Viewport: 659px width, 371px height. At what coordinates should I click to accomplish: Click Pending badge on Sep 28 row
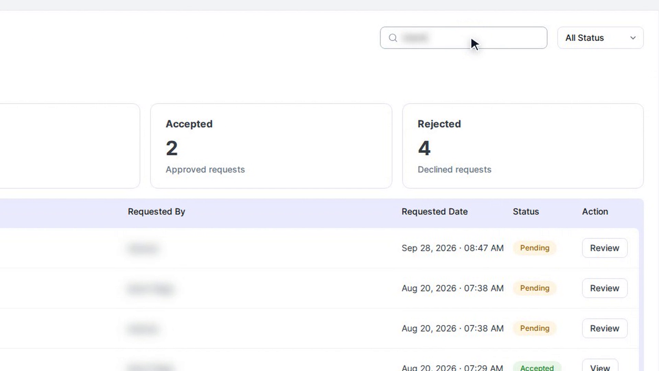pos(534,248)
